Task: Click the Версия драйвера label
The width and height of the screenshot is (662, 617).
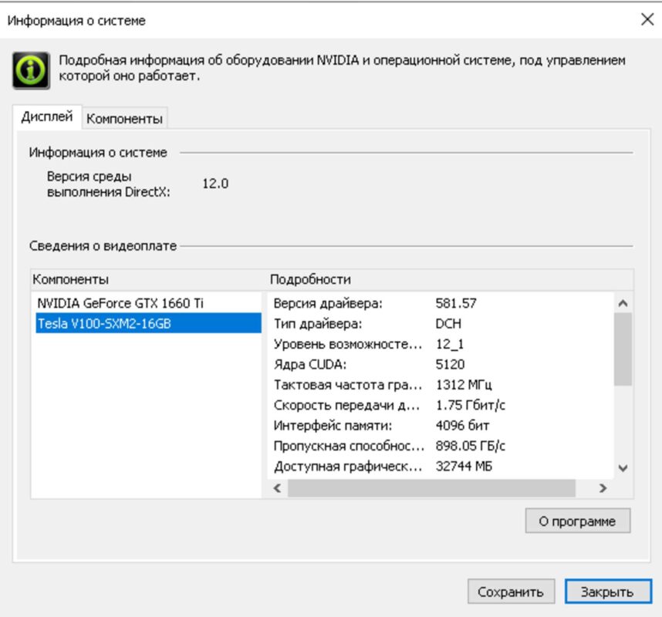Action: tap(328, 303)
